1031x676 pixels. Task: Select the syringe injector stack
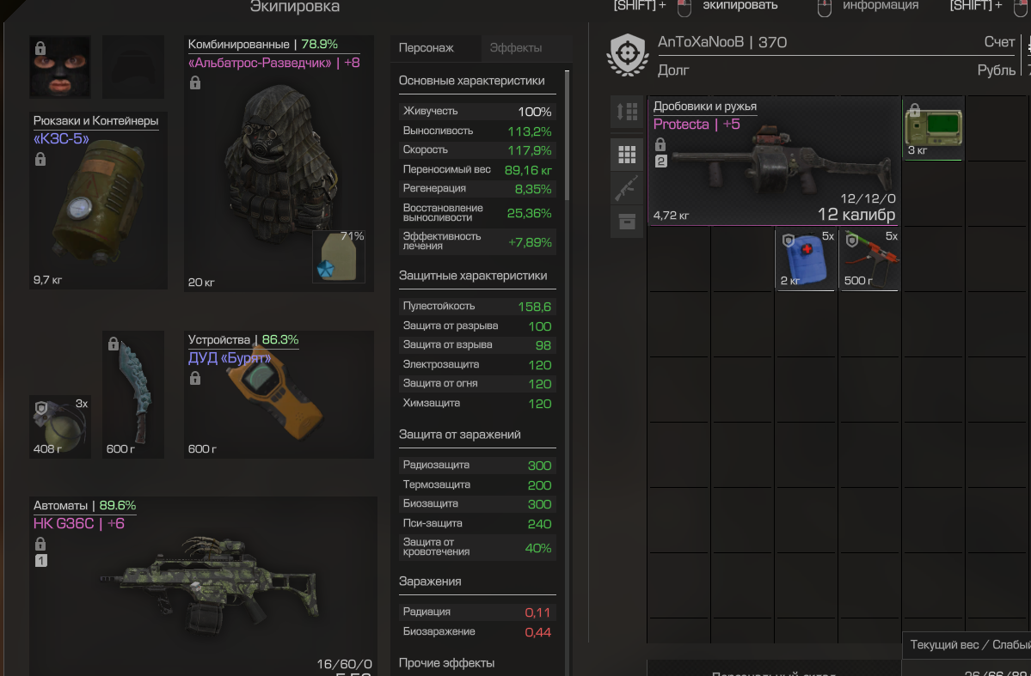pos(869,259)
